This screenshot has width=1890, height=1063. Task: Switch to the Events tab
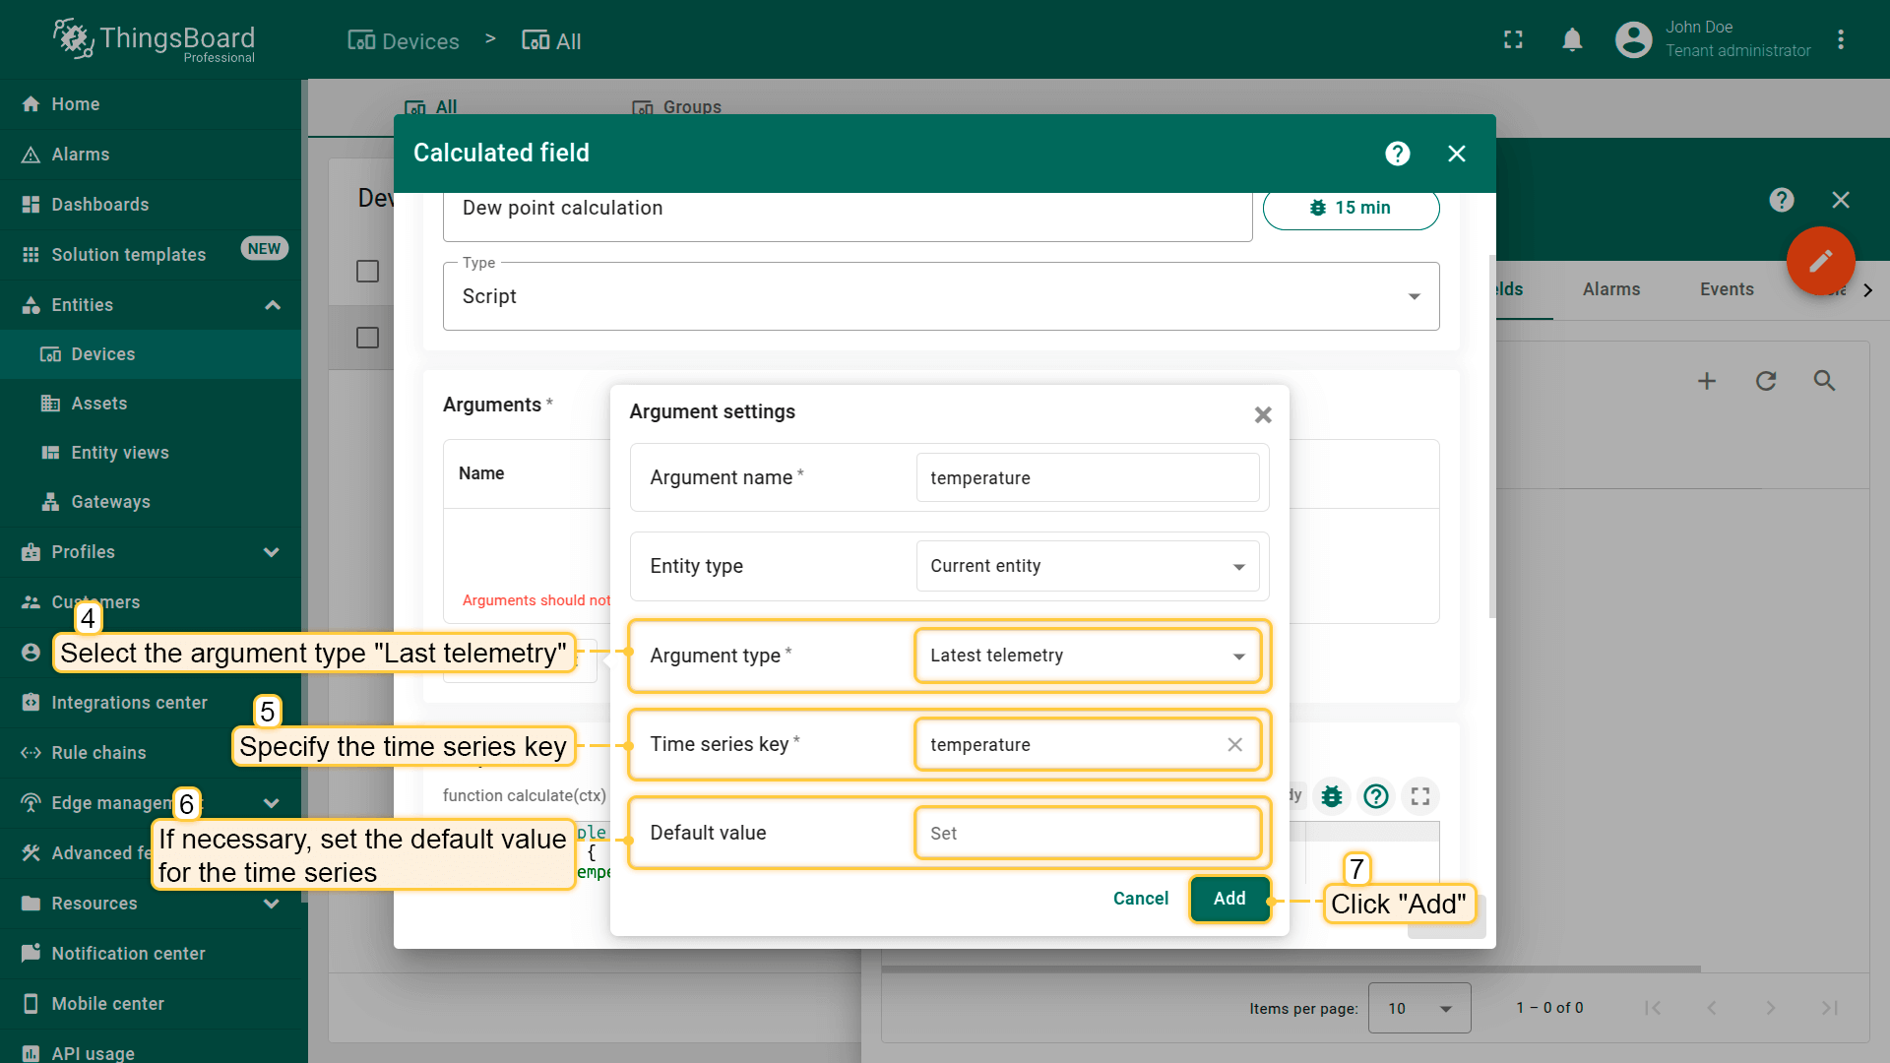(x=1726, y=289)
